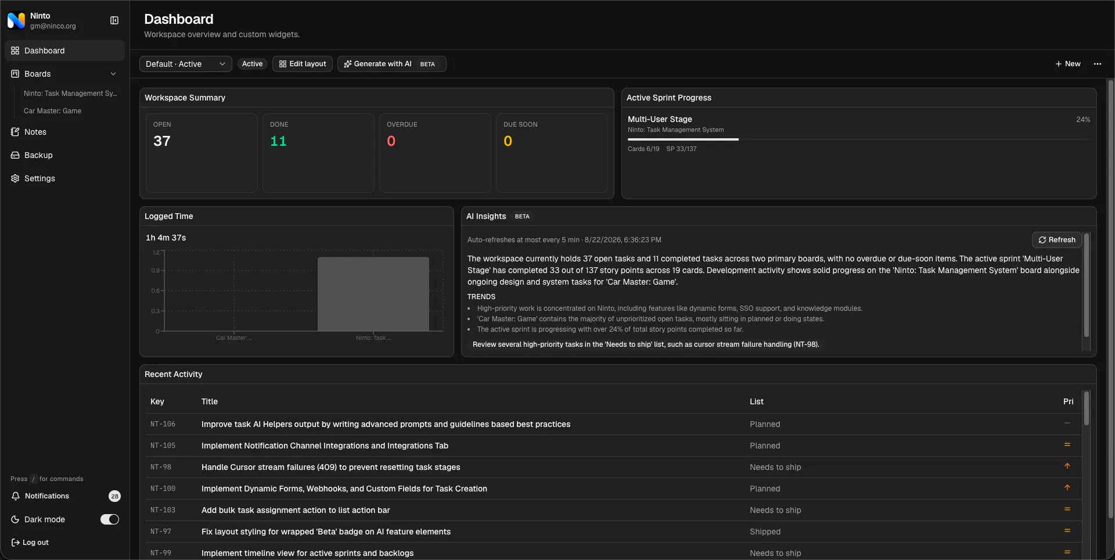The height and width of the screenshot is (560, 1115).
Task: Click the OVERDUE count card
Action: coord(435,153)
